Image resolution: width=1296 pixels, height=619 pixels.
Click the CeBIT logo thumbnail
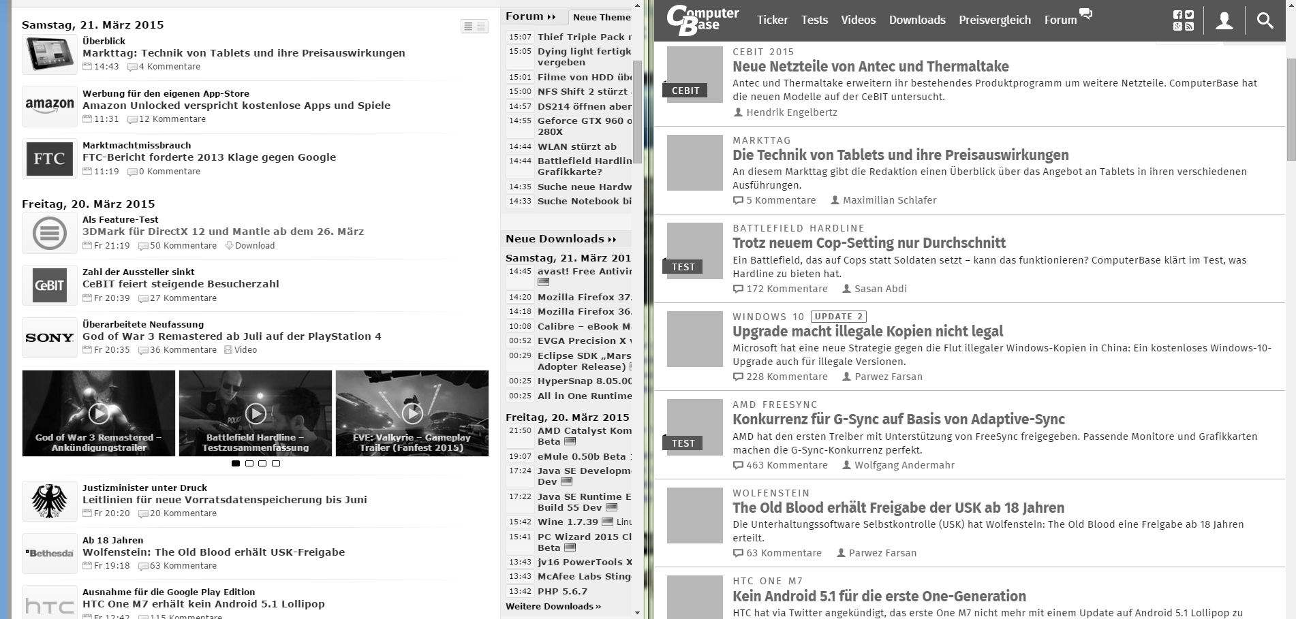[x=50, y=285]
